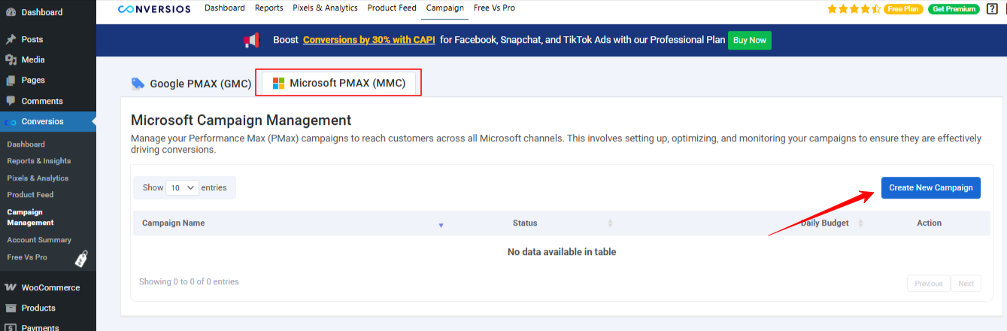Image resolution: width=1007 pixels, height=331 pixels.
Task: Open the Show entries count dropdown
Action: [182, 188]
